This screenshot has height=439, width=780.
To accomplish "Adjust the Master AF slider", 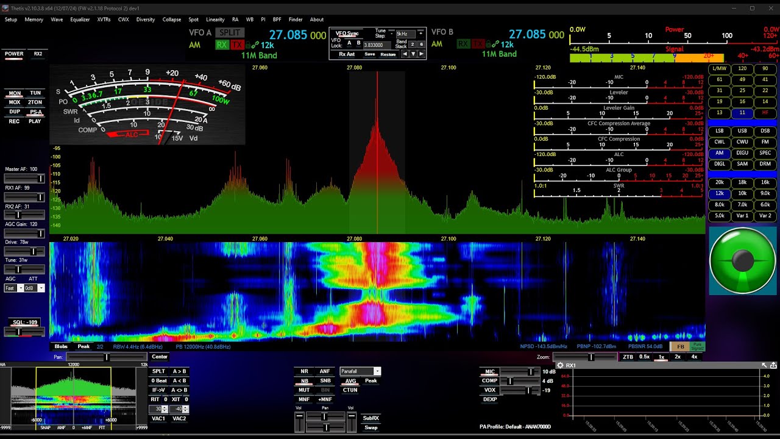I will point(24,179).
